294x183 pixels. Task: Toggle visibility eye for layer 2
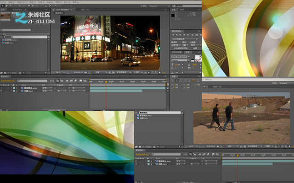pyautogui.click(x=1, y=91)
